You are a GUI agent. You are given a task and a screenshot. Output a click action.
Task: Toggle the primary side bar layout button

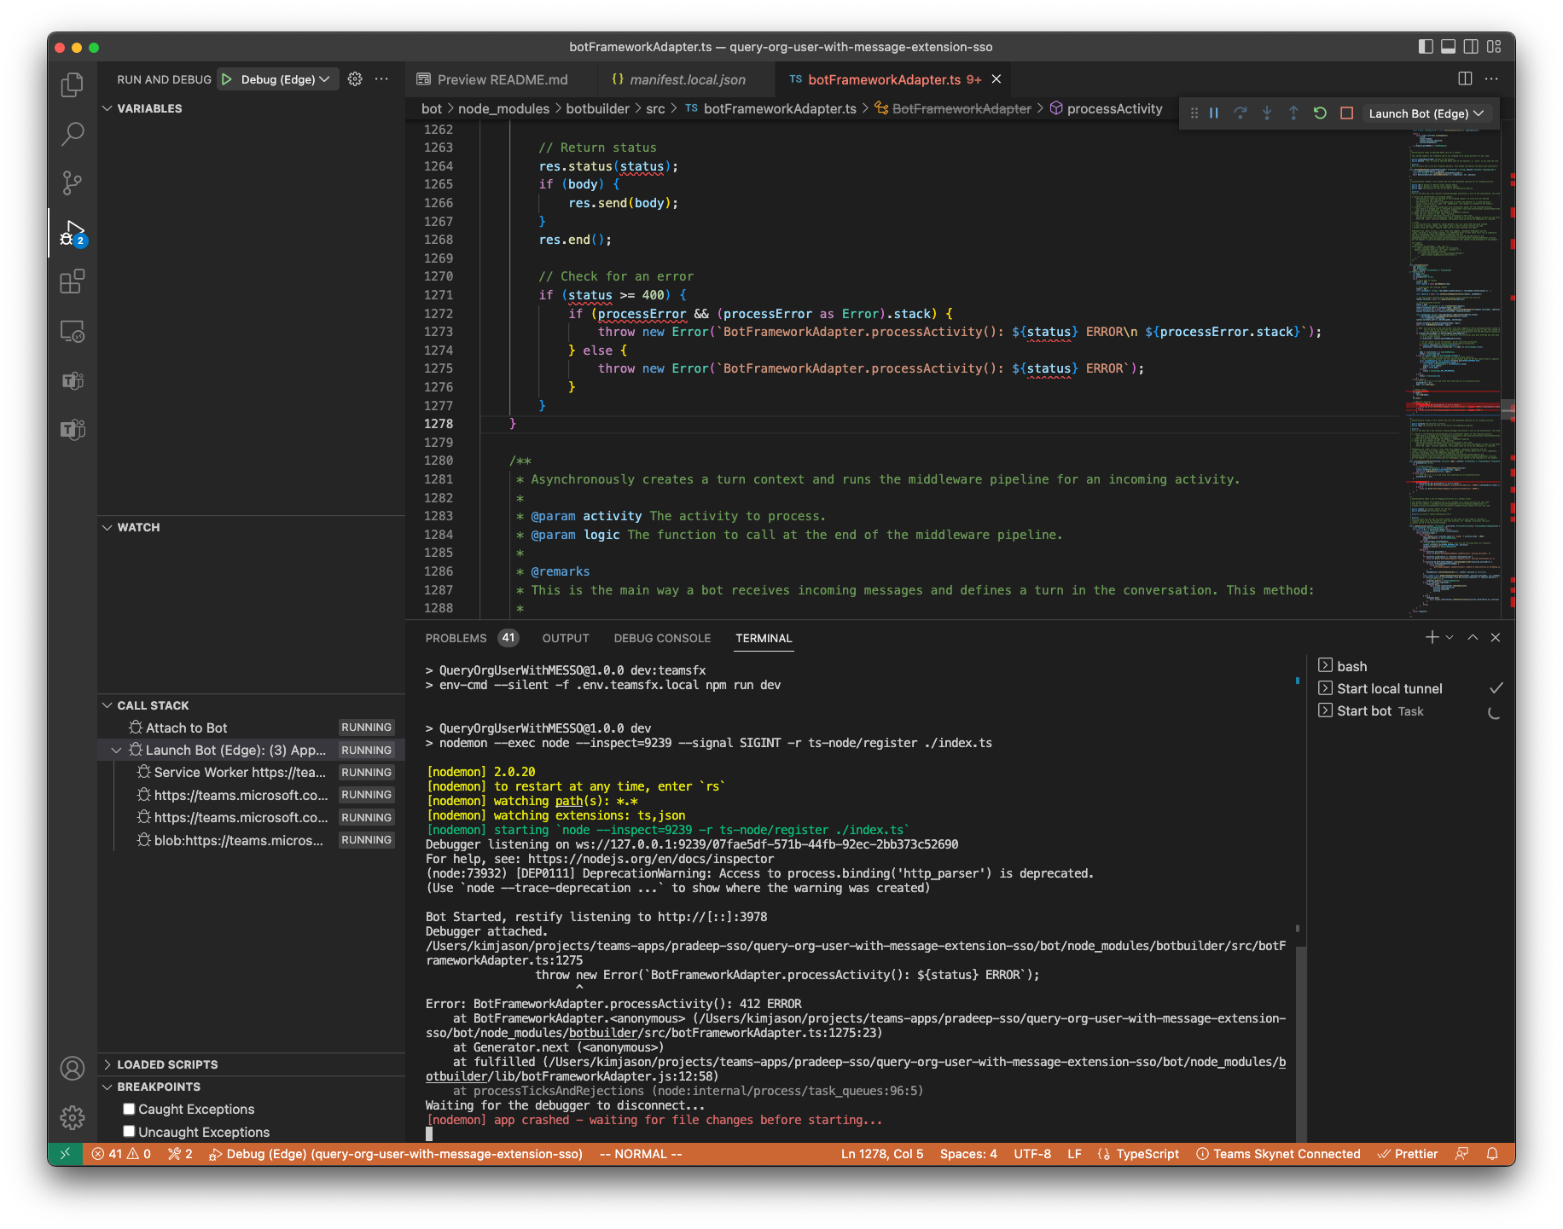click(x=1426, y=47)
